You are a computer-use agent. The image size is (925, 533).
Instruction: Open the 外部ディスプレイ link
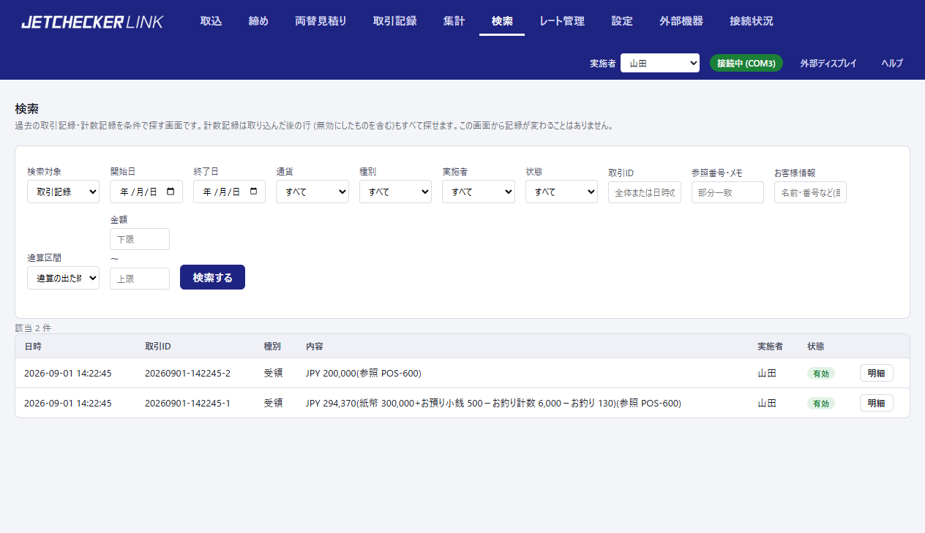coord(828,63)
